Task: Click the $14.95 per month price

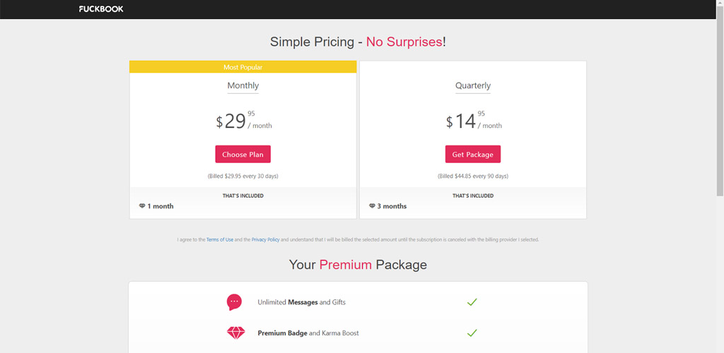Action: [x=474, y=121]
